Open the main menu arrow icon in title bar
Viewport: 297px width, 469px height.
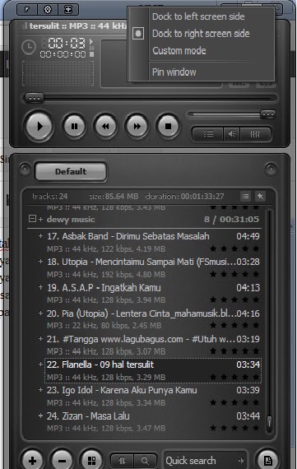(27, 10)
